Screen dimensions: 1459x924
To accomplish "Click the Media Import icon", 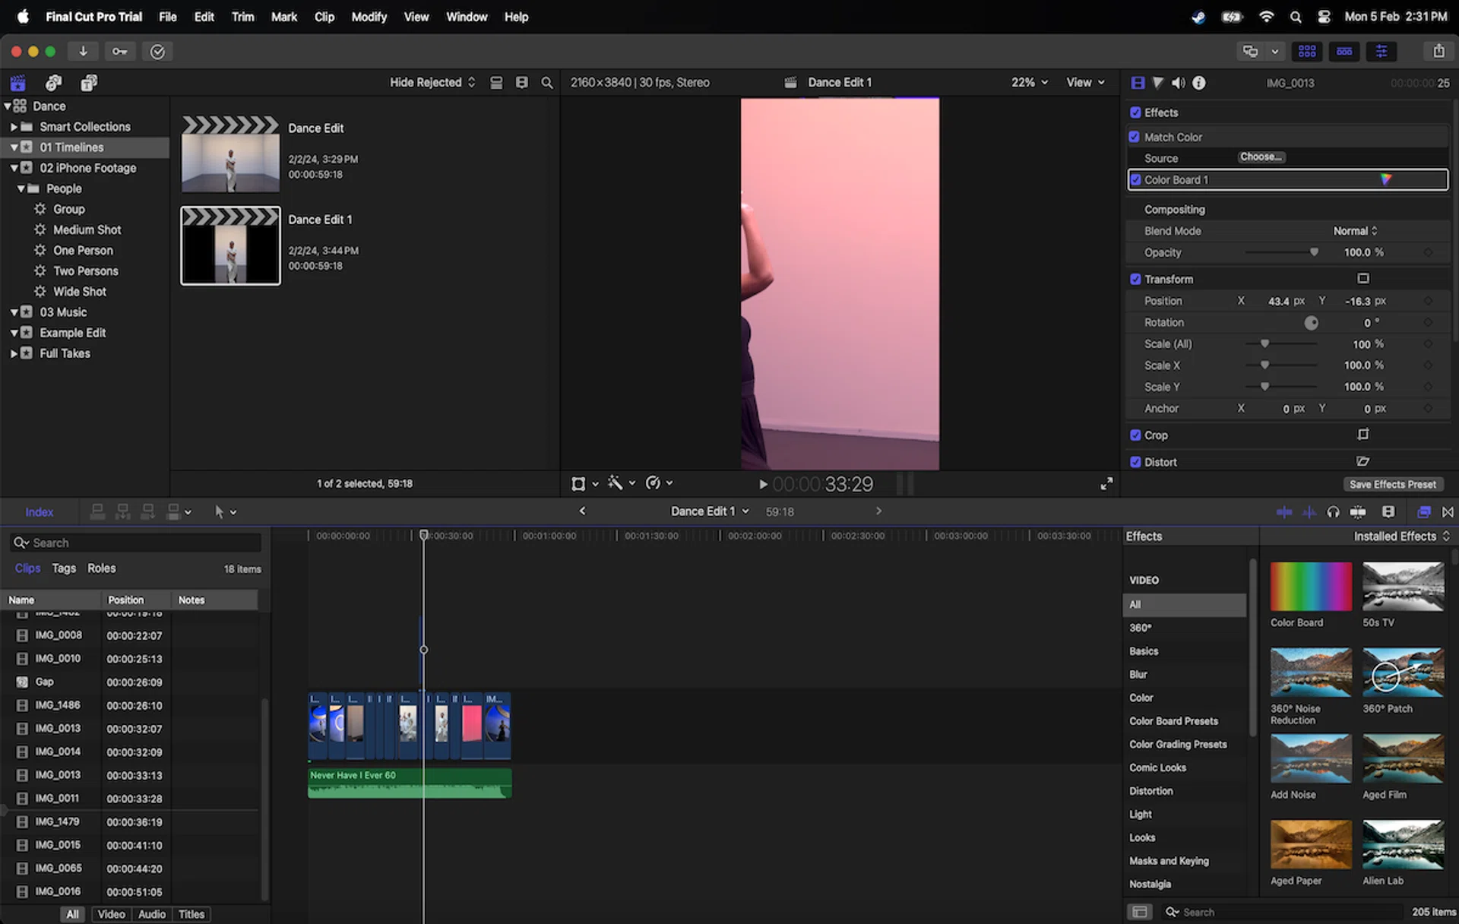I will tap(83, 51).
